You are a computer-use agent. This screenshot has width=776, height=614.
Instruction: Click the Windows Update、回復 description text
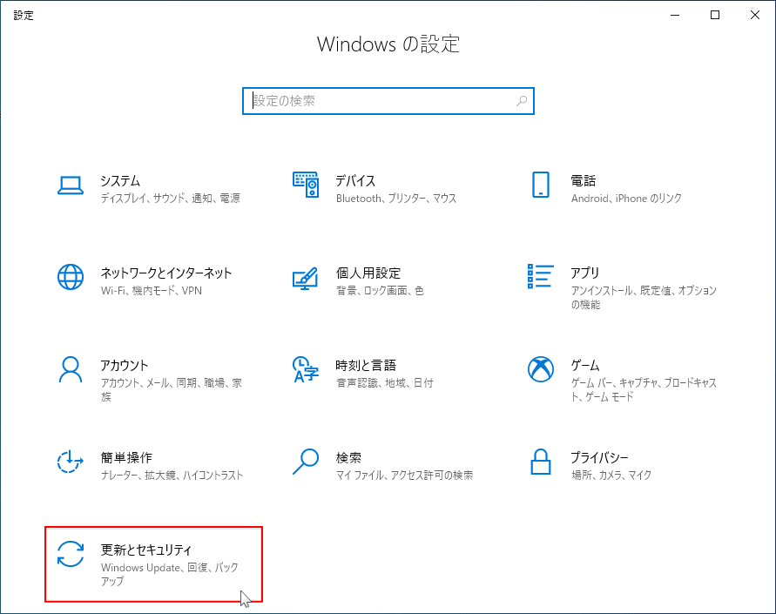pos(169,575)
